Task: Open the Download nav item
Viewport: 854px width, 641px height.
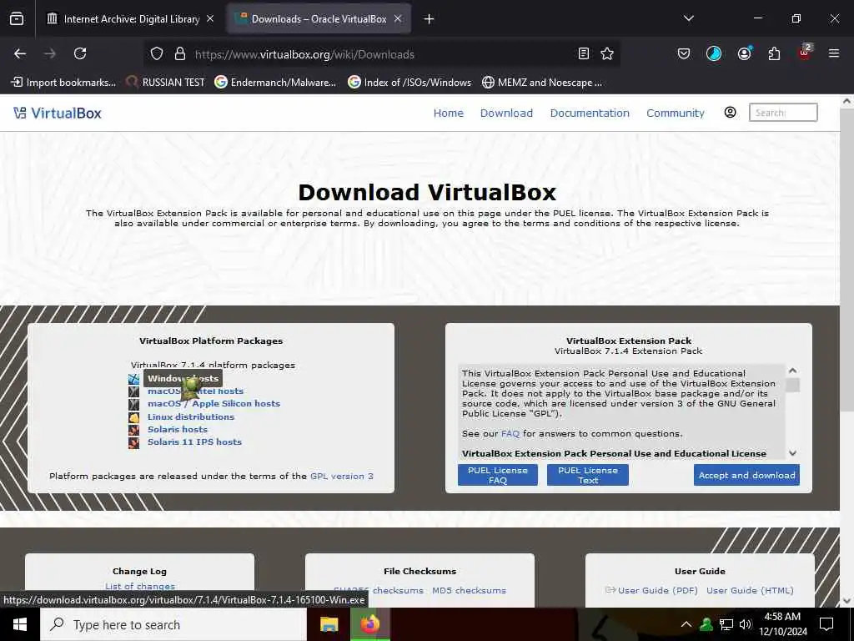Action: tap(506, 113)
